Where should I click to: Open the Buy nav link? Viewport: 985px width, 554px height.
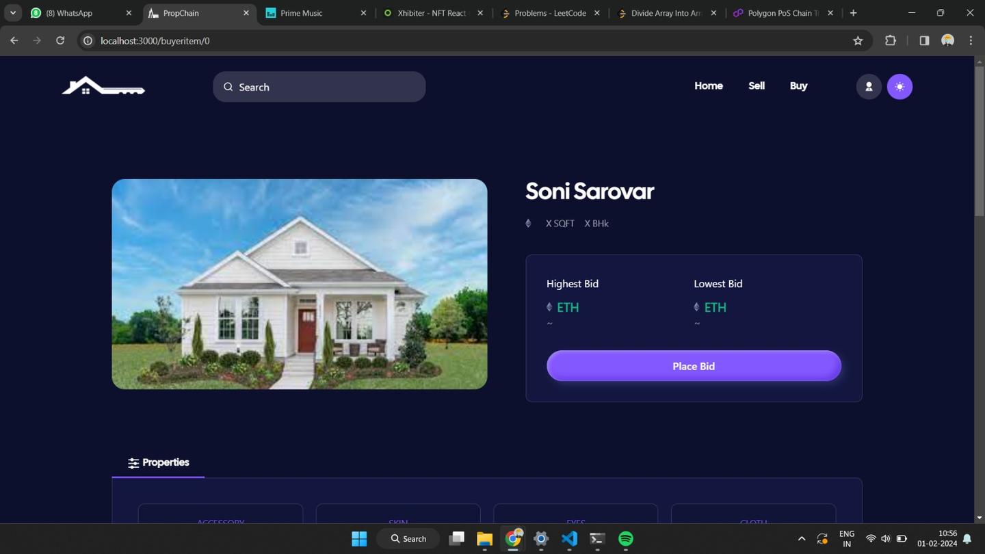tap(798, 85)
